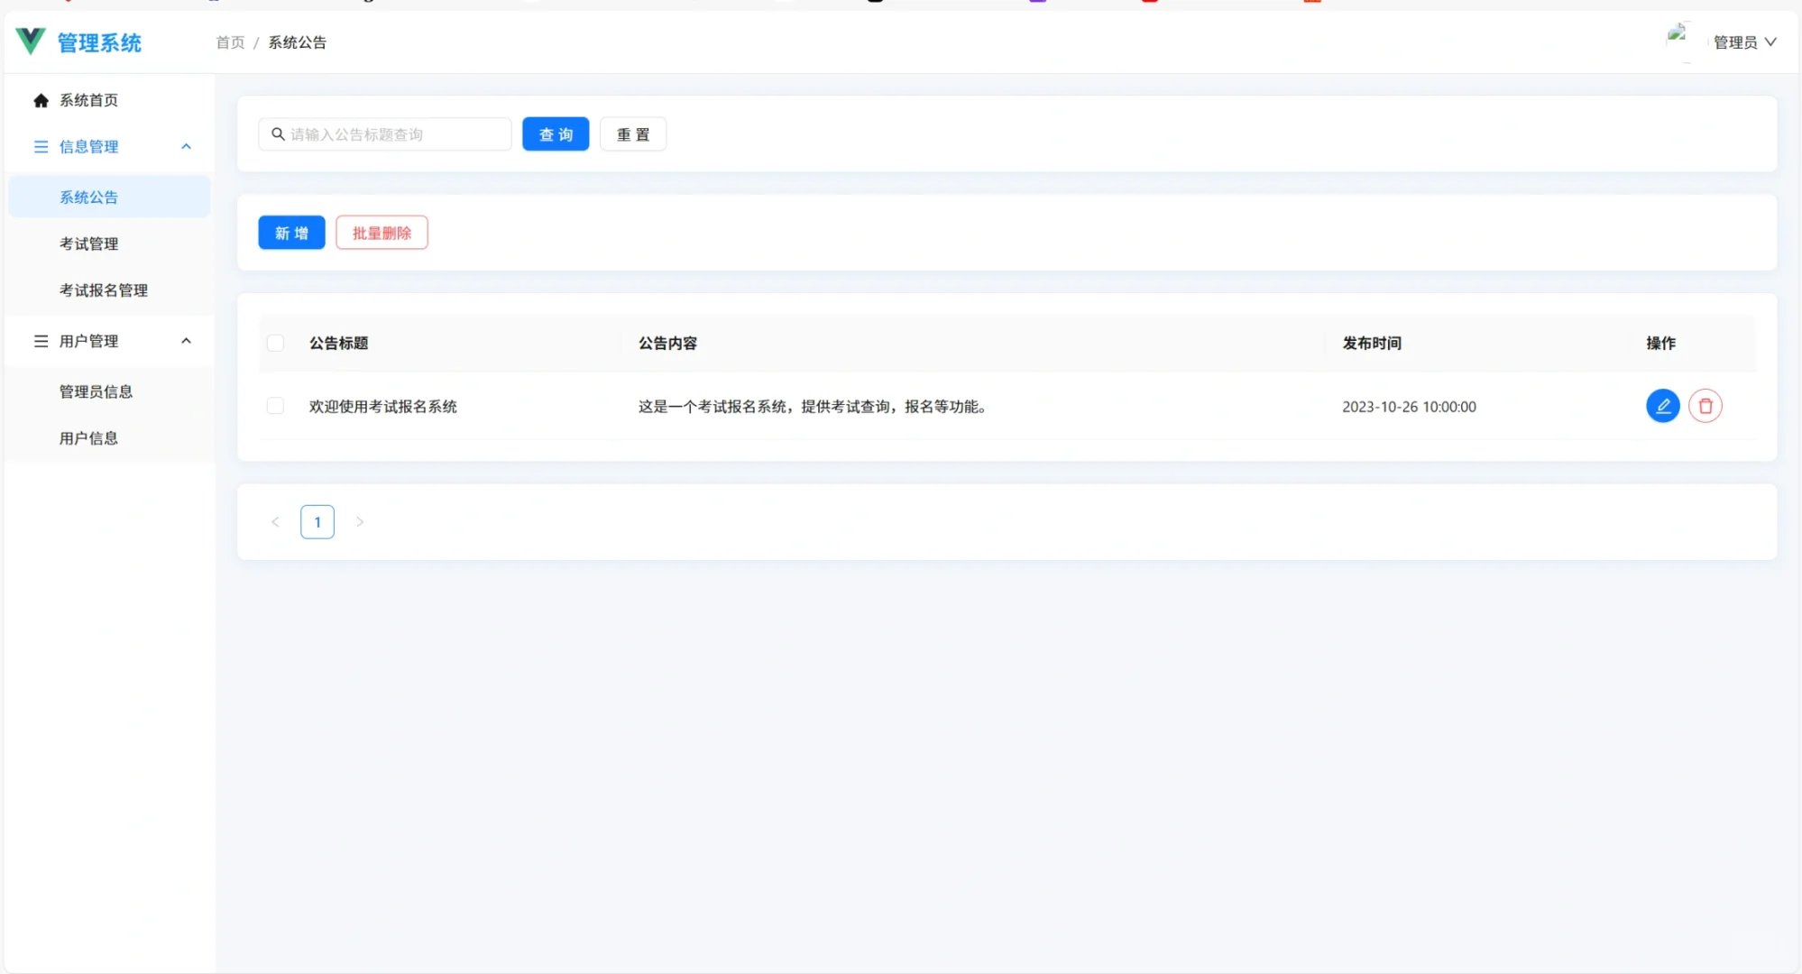The width and height of the screenshot is (1802, 974).
Task: Open 考试管理 in sidebar
Action: point(88,243)
